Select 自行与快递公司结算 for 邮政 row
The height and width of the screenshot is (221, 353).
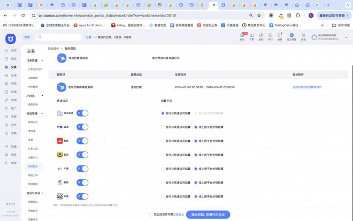coord(163,182)
